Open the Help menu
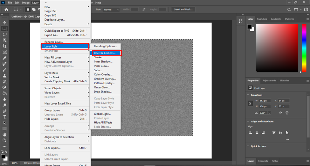Image resolution: width=310 pixels, height=166 pixels. 98,3
